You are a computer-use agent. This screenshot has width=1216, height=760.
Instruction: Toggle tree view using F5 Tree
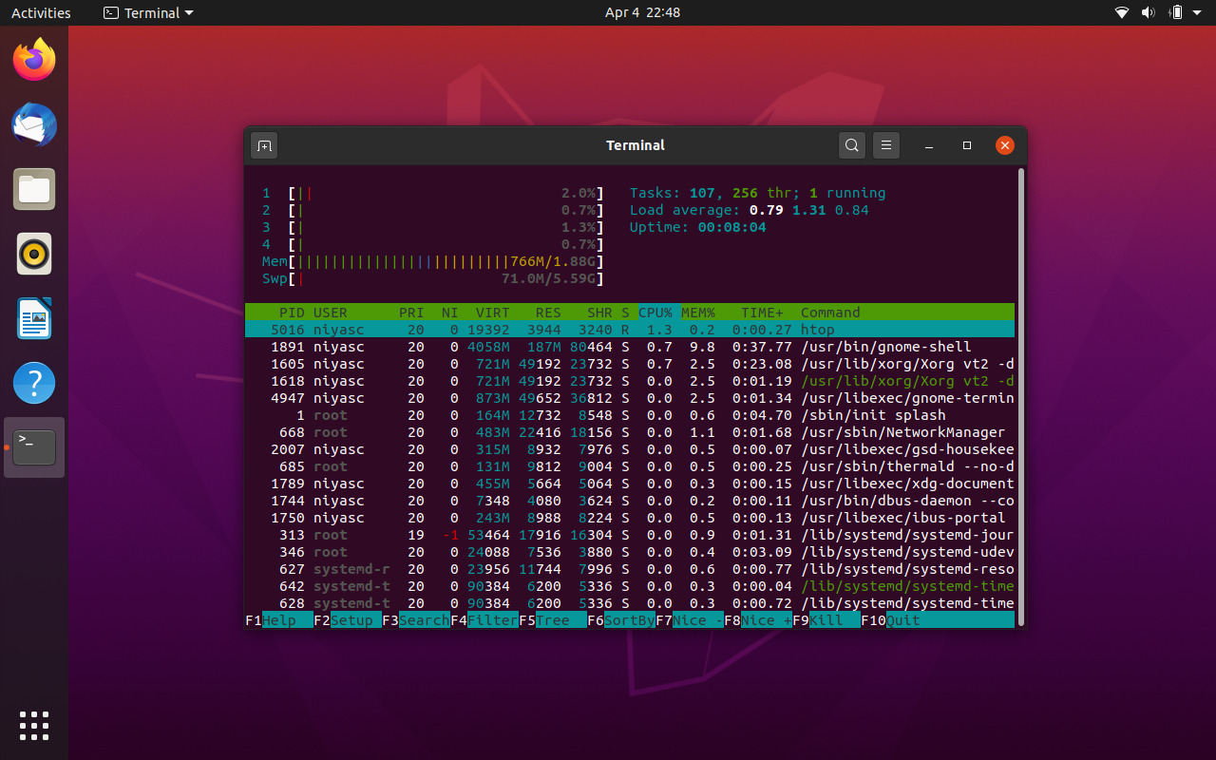(x=556, y=619)
